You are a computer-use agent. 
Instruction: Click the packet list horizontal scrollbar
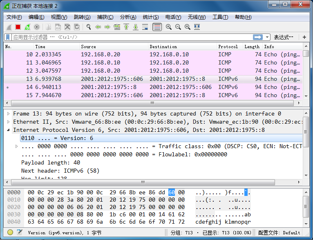[152, 103]
